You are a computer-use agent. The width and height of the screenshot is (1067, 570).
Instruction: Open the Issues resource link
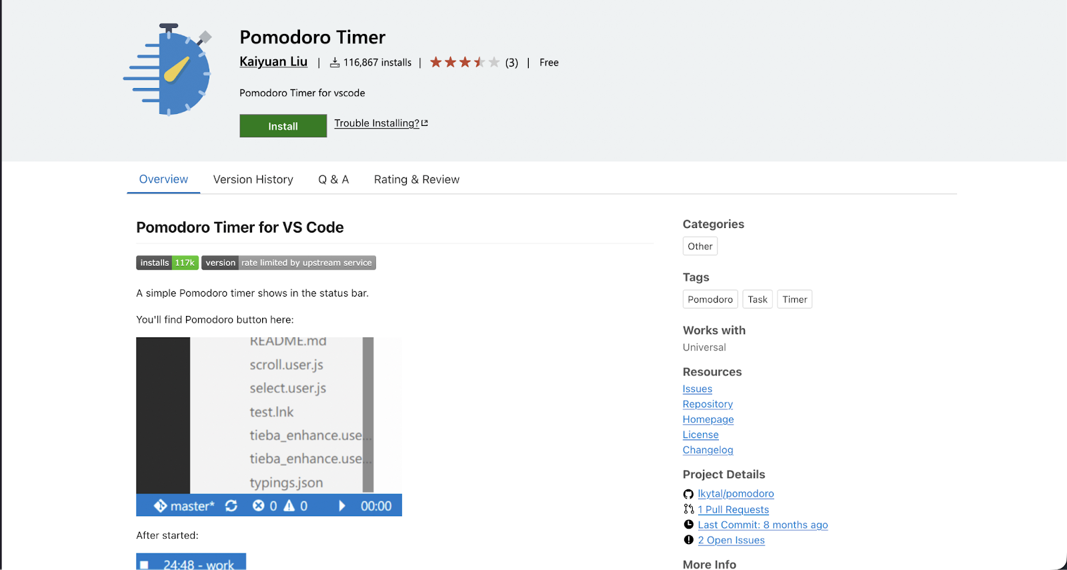pos(698,389)
